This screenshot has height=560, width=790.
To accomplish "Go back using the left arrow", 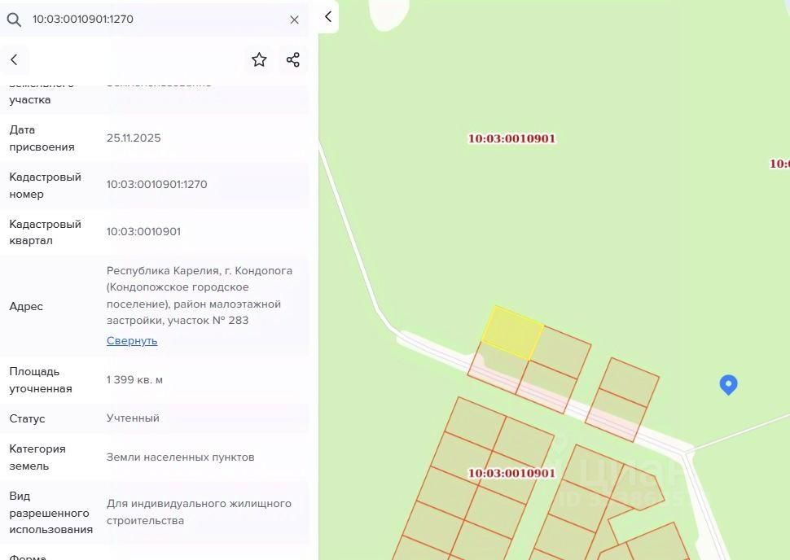I will 14,60.
